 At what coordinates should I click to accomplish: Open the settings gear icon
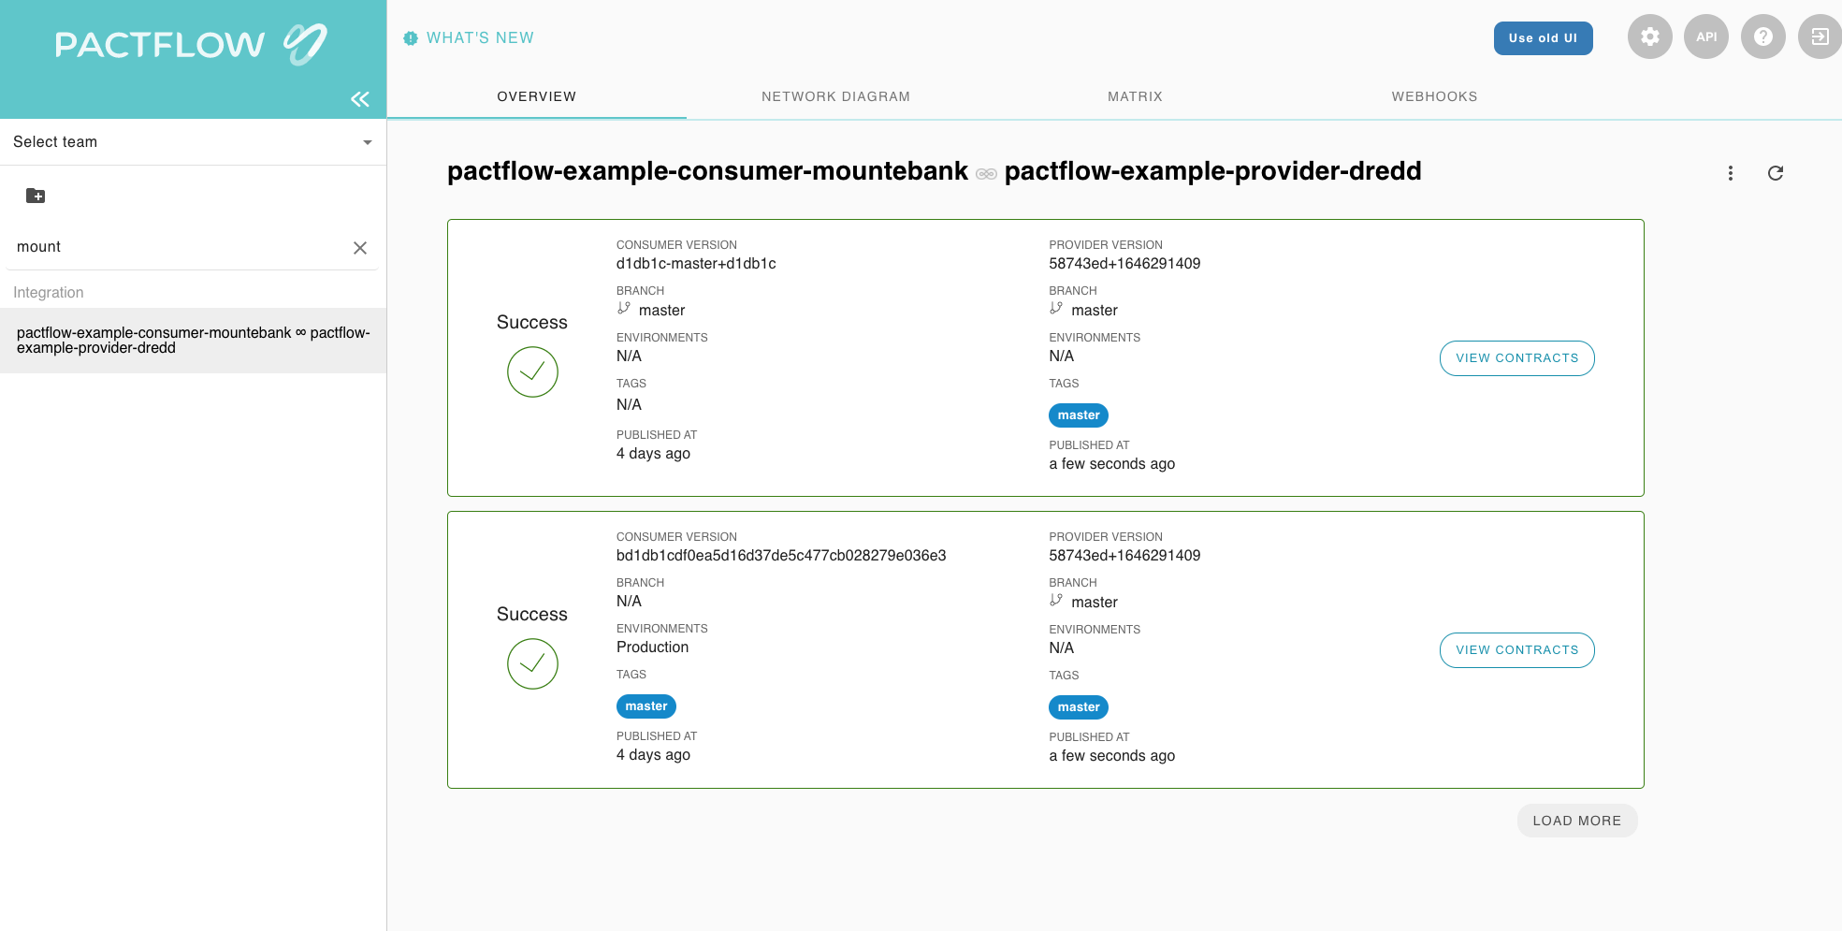[x=1649, y=36]
